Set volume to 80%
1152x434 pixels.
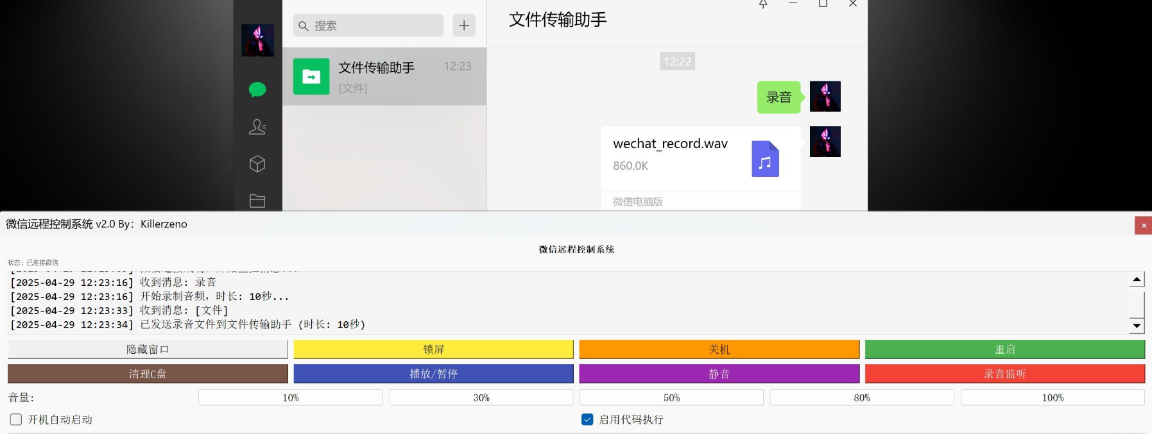pos(862,397)
